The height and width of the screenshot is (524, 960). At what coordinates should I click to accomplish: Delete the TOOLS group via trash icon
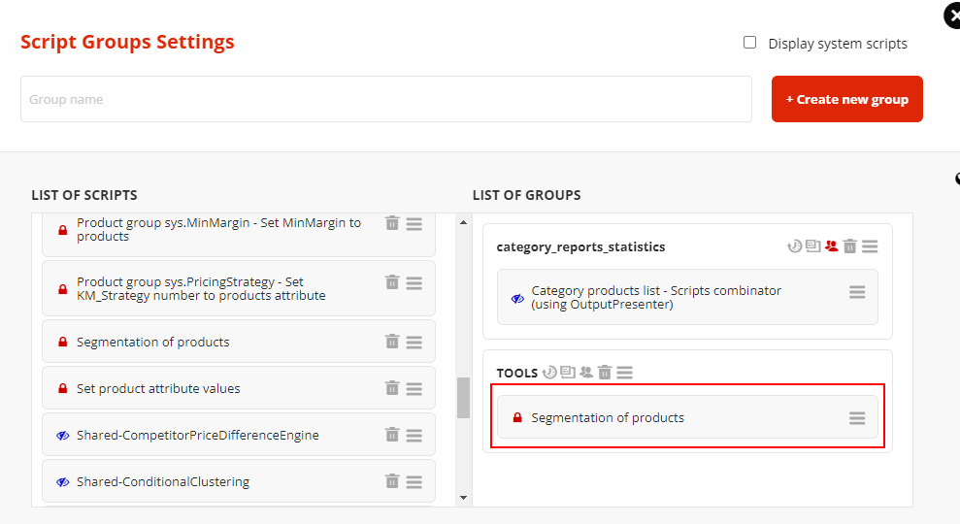coord(605,372)
